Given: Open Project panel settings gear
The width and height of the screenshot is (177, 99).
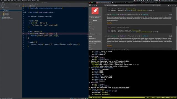Looking at the screenshot, I should click(x=19, y=6).
